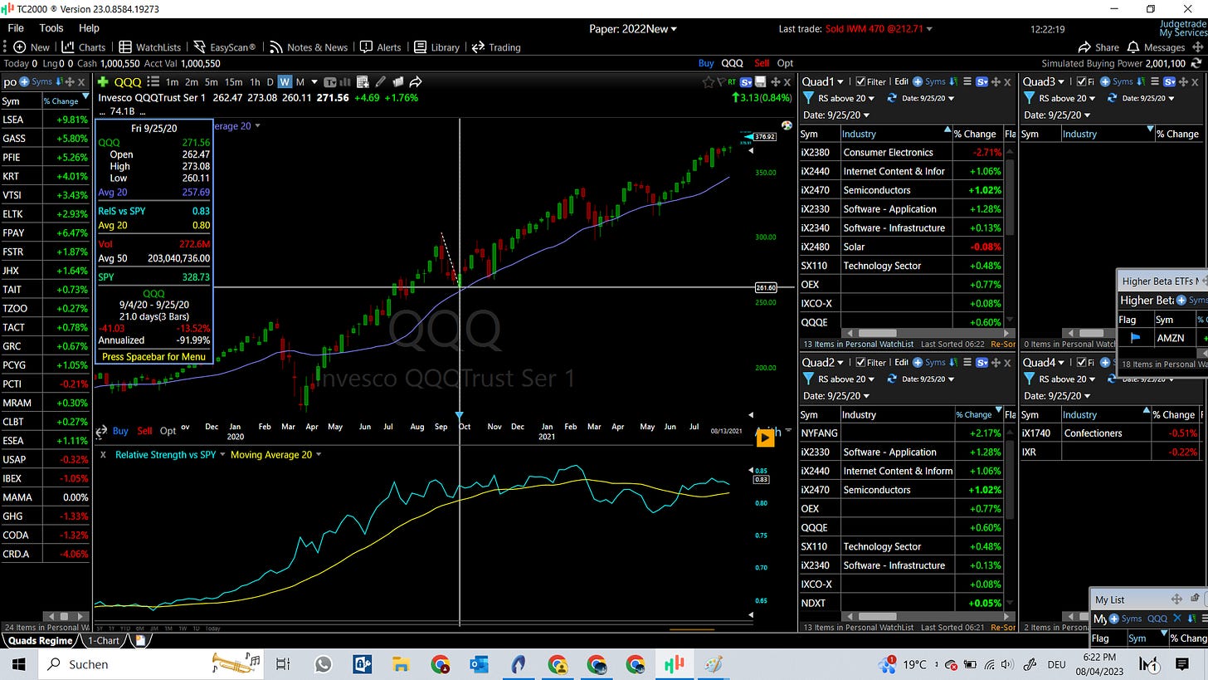The height and width of the screenshot is (680, 1208).
Task: Click the move handle icon of chart window
Action: coord(775,81)
